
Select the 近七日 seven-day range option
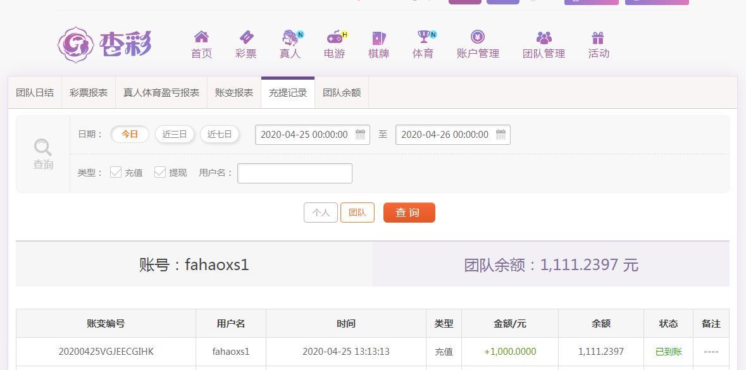click(x=220, y=134)
